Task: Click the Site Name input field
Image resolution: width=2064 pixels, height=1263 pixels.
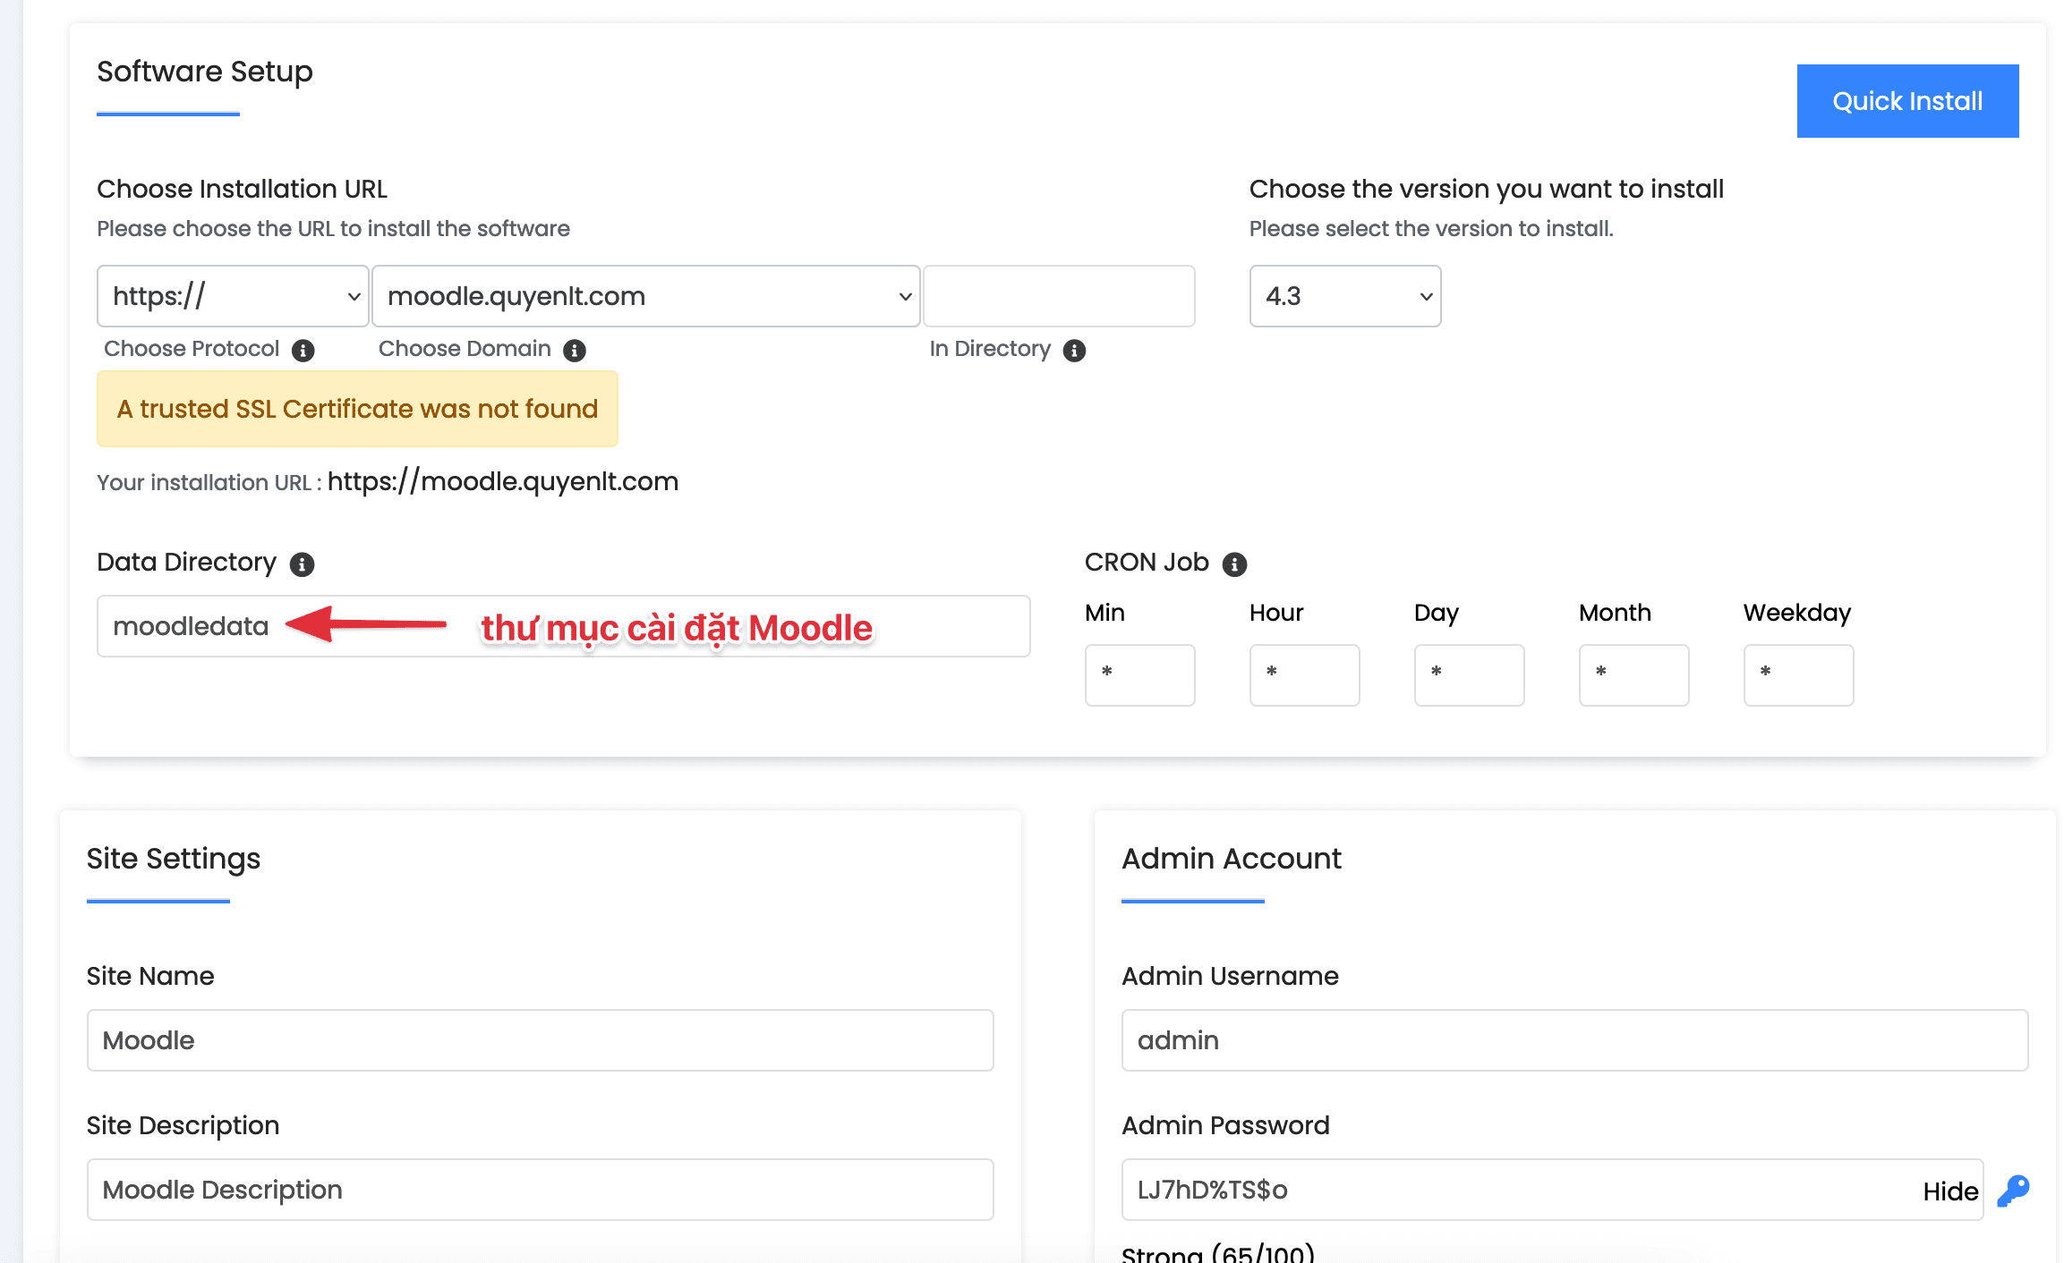Action: (540, 1040)
